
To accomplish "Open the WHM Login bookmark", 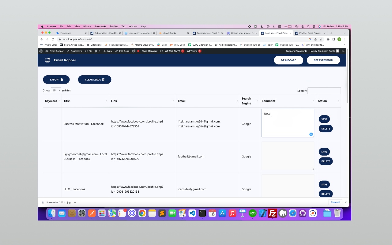I will pos(178,45).
